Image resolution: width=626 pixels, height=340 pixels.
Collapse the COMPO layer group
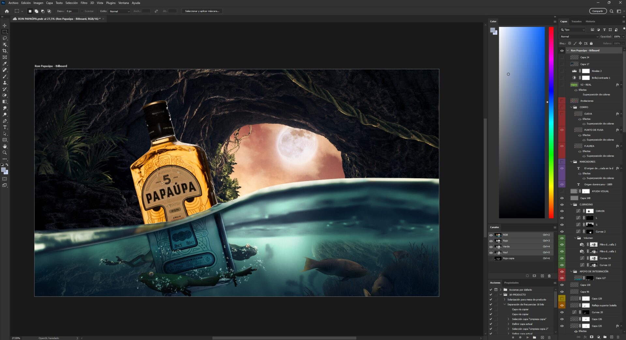pyautogui.click(x=572, y=107)
